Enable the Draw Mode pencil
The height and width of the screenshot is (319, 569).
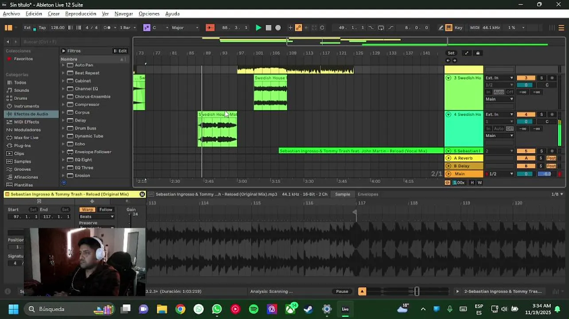coord(441,27)
